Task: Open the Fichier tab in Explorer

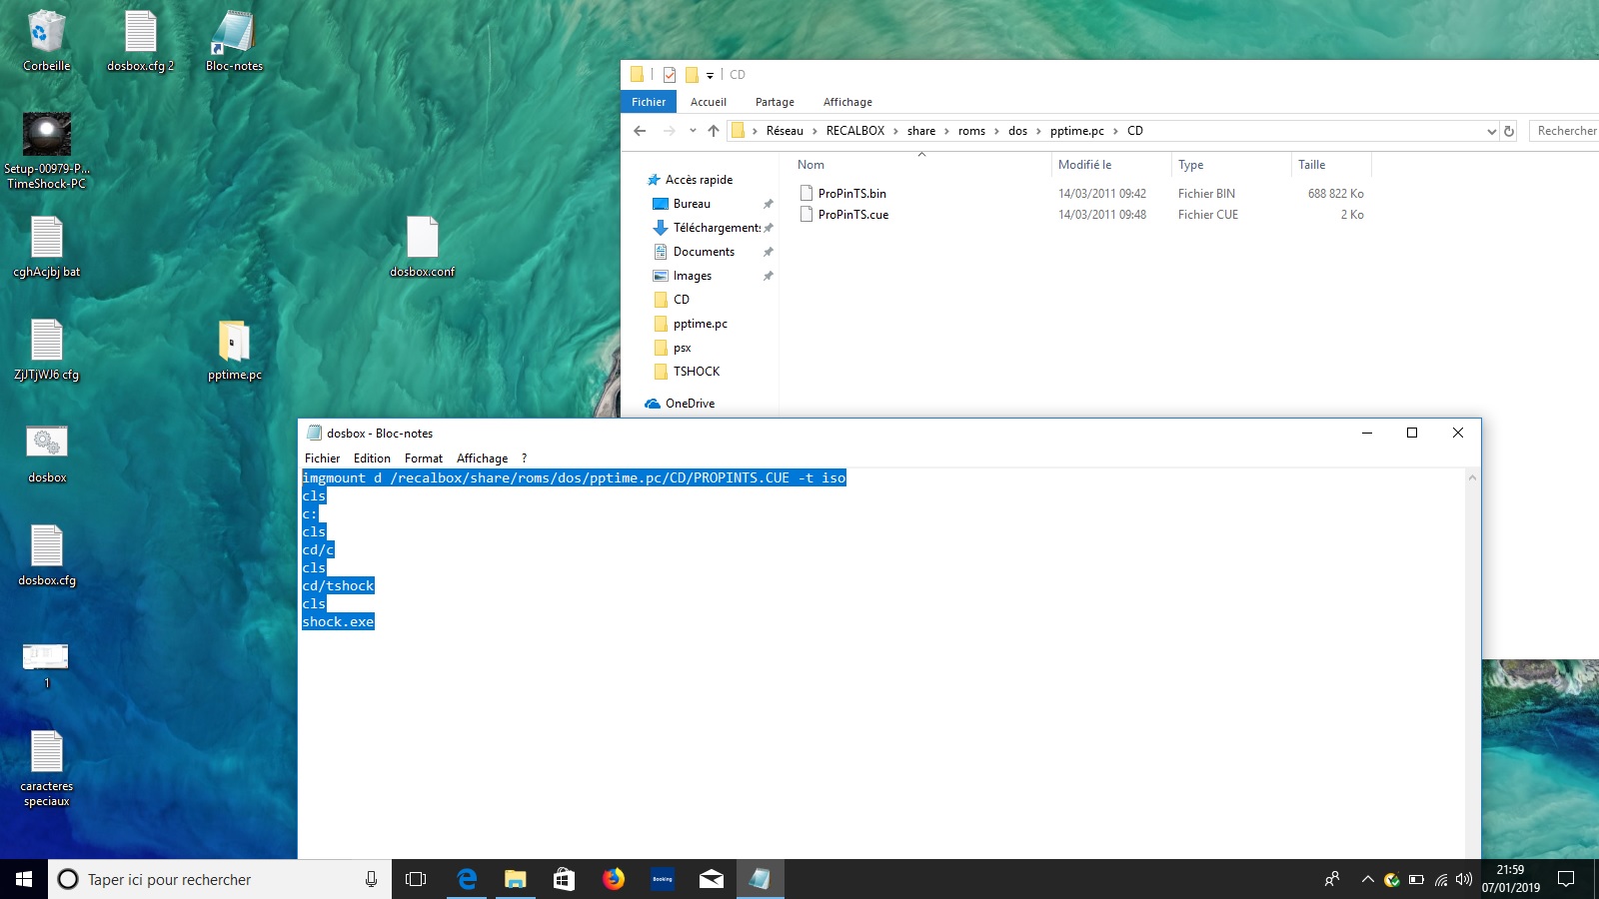Action: pyautogui.click(x=649, y=102)
